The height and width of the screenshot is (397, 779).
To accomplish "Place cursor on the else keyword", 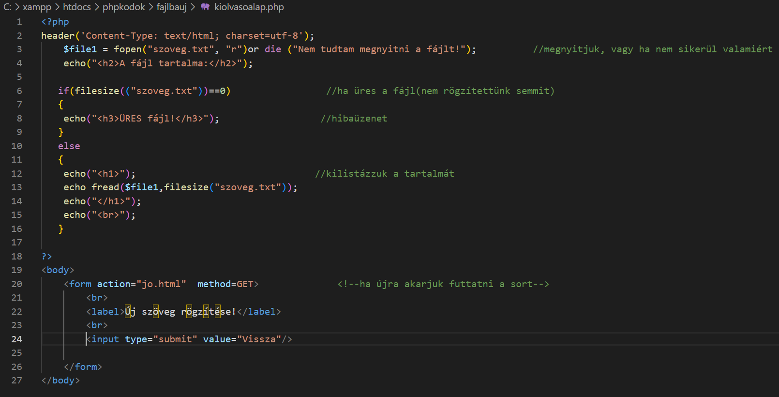I will point(69,146).
